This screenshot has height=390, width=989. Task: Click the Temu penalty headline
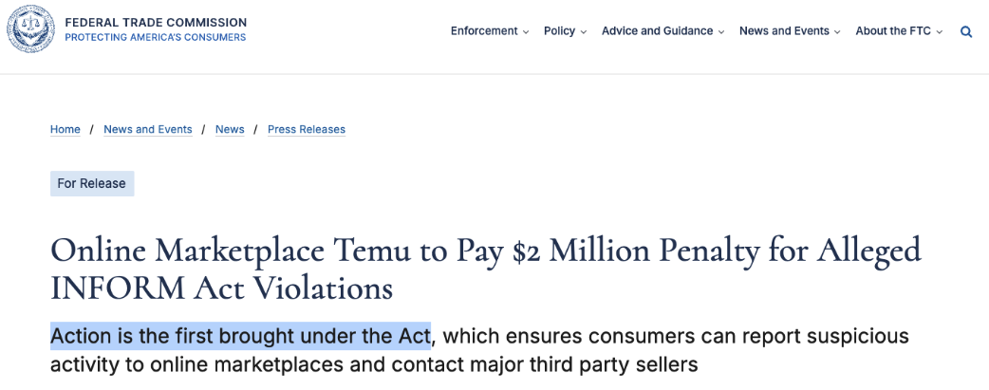tap(486, 269)
